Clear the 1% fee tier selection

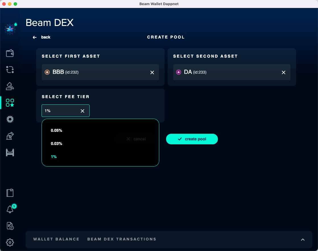pos(82,111)
